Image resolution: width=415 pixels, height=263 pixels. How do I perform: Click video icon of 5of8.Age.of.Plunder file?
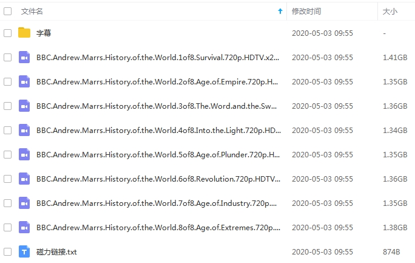pos(24,154)
